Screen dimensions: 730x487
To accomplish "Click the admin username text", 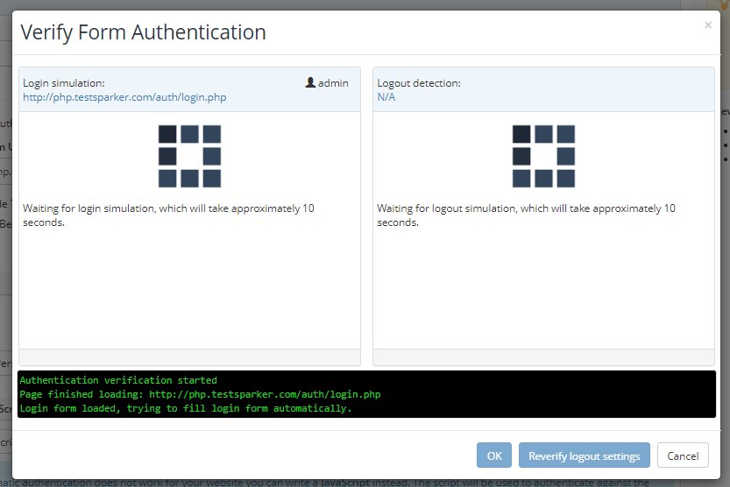I will [x=333, y=83].
